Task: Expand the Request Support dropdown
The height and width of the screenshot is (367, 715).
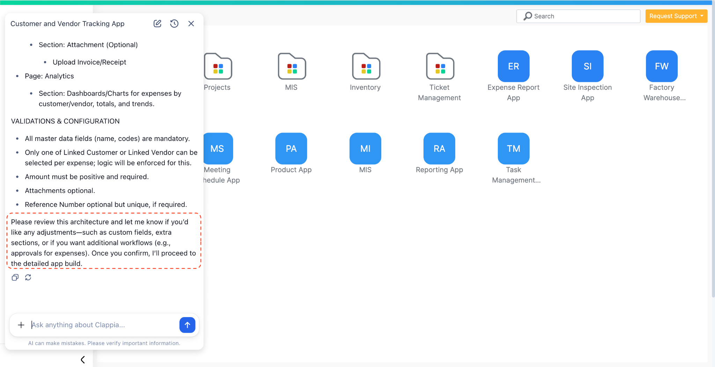Action: coord(676,16)
